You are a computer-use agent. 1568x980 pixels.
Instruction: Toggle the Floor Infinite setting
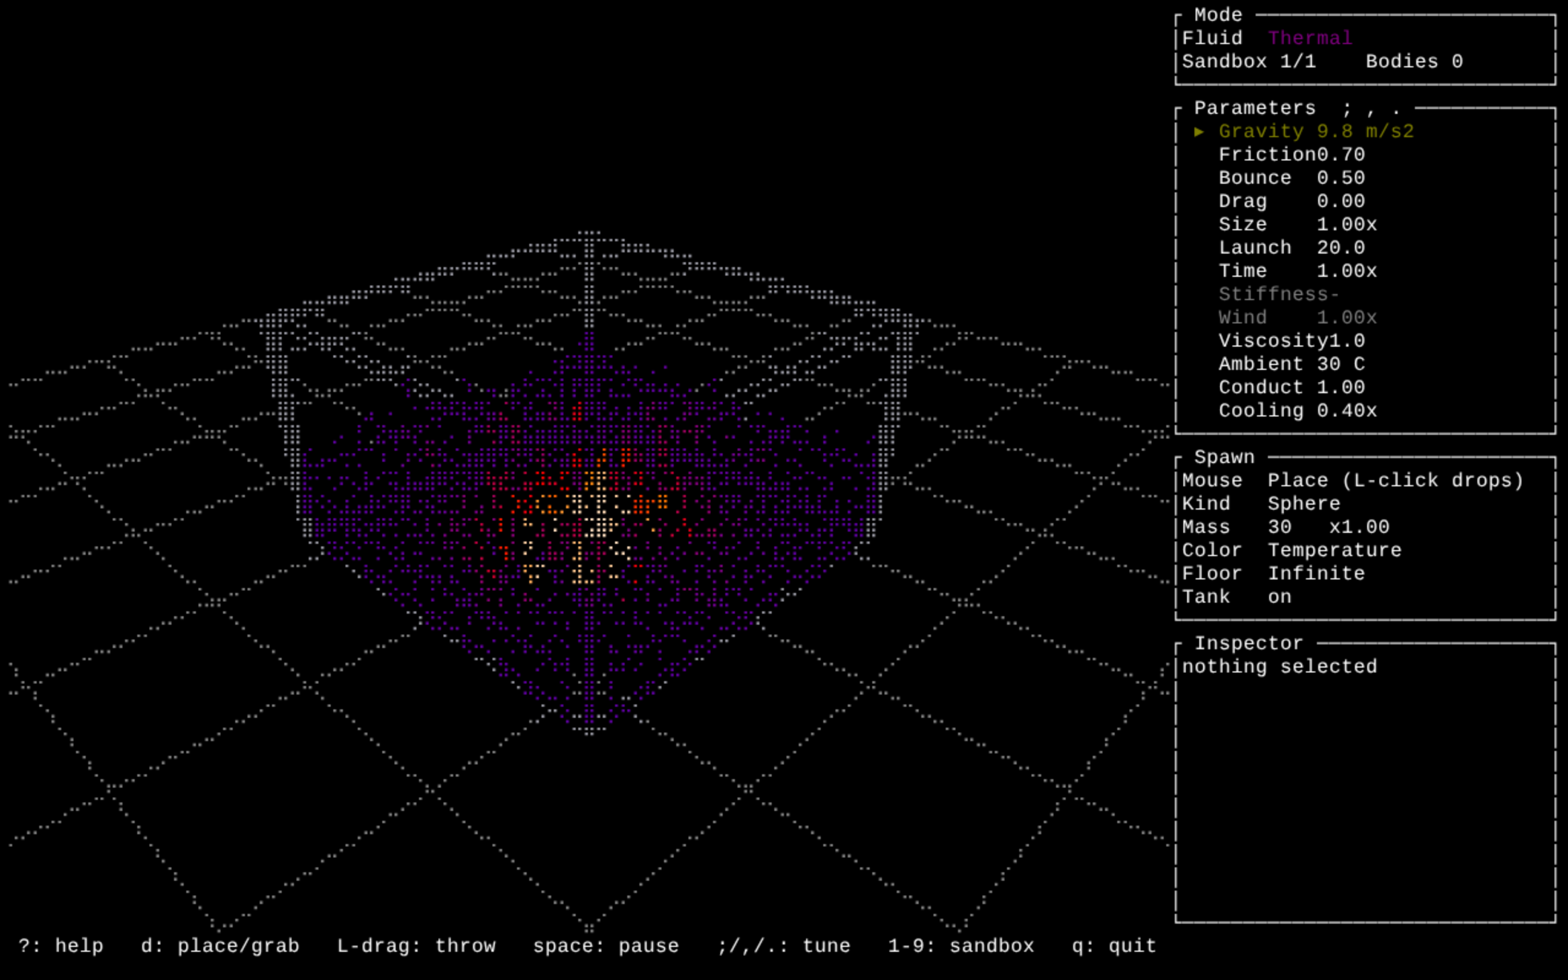point(1273,574)
